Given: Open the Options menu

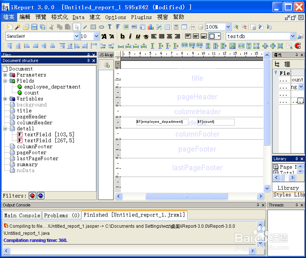Looking at the screenshot, I should (116, 17).
